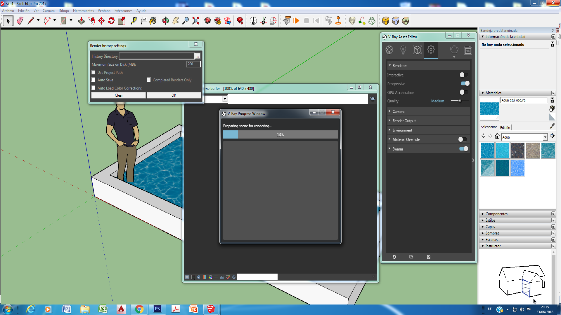Turn on the Interactive renderer toggle
The height and width of the screenshot is (315, 561).
(x=464, y=75)
